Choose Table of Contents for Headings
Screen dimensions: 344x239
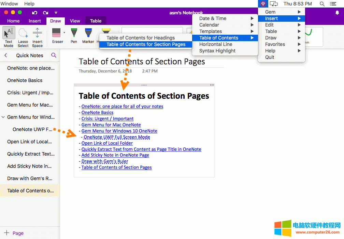[141, 38]
